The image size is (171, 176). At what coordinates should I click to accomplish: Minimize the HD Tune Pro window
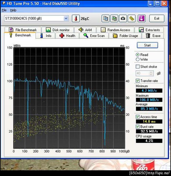click(x=151, y=3)
